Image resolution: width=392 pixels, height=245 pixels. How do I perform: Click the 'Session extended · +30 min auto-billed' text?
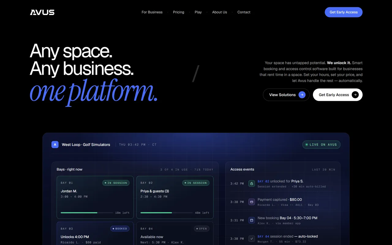point(292,187)
